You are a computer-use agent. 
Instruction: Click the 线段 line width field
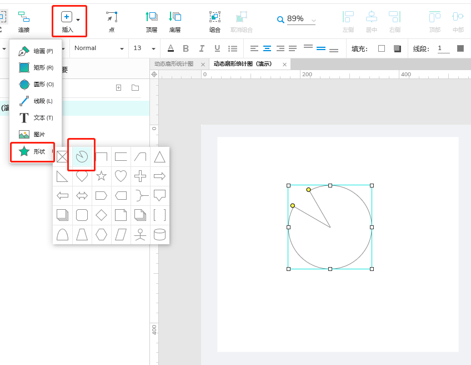tap(443, 48)
